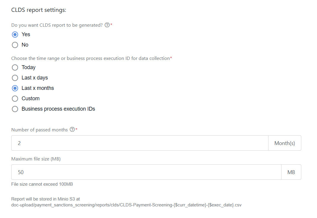Viewport: 317px width, 218px height.
Task: Open help icon beside CLDS report question
Action: click(x=107, y=25)
